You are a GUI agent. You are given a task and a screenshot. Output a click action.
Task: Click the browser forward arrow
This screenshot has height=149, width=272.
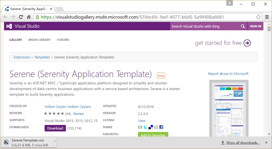coord(13,17)
